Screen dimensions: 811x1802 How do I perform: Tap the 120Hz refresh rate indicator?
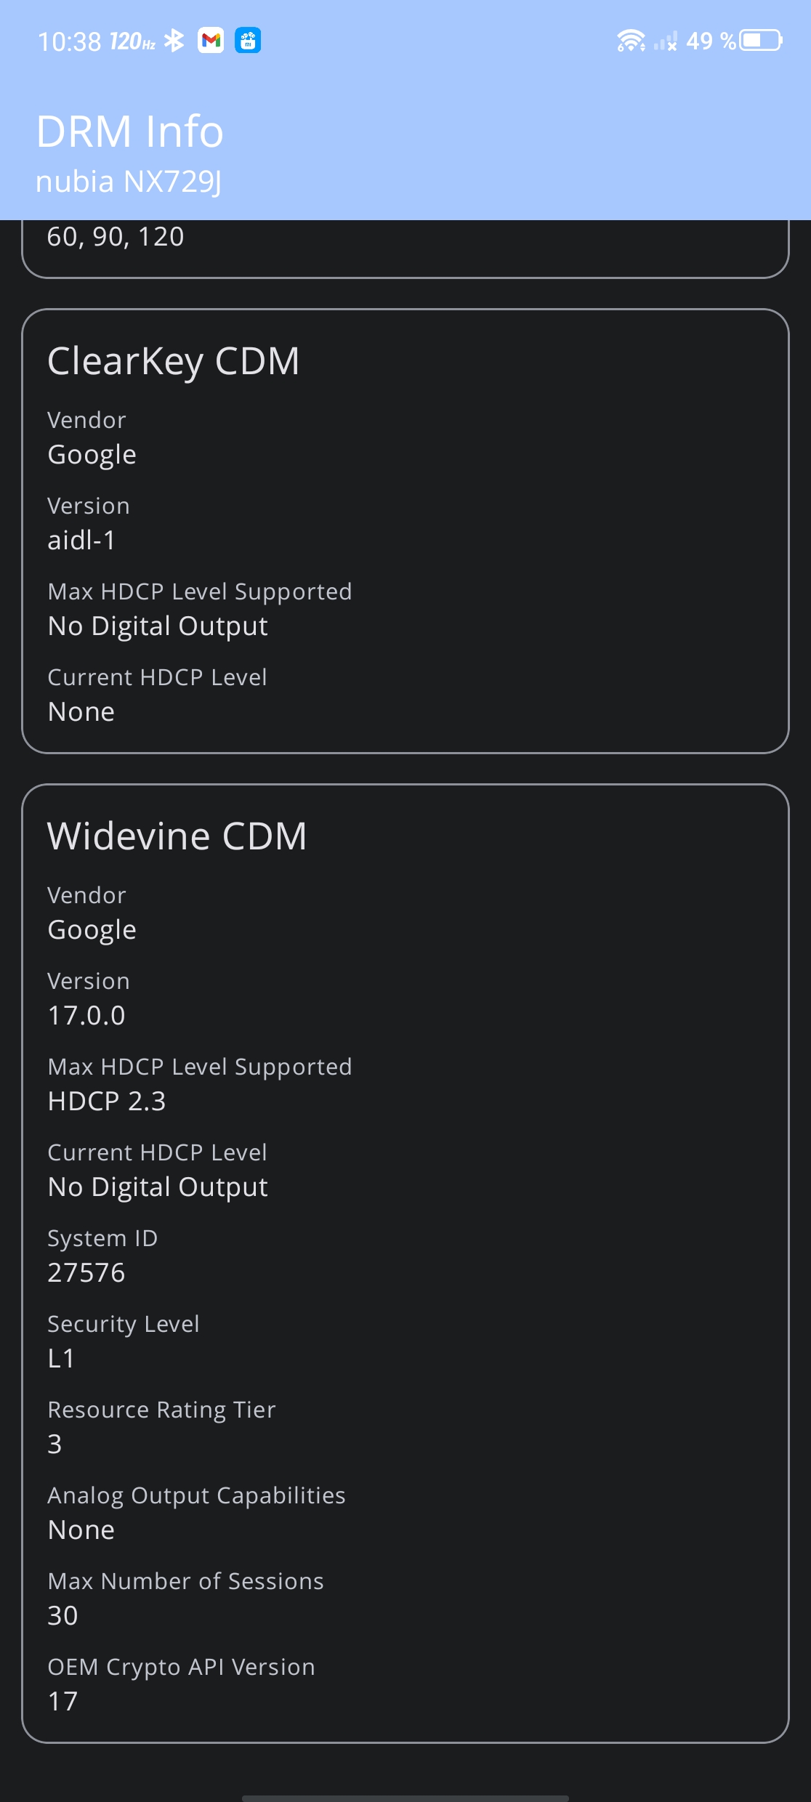tap(132, 41)
